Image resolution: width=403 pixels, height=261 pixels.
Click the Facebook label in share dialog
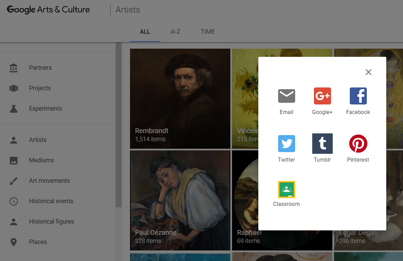pos(358,112)
